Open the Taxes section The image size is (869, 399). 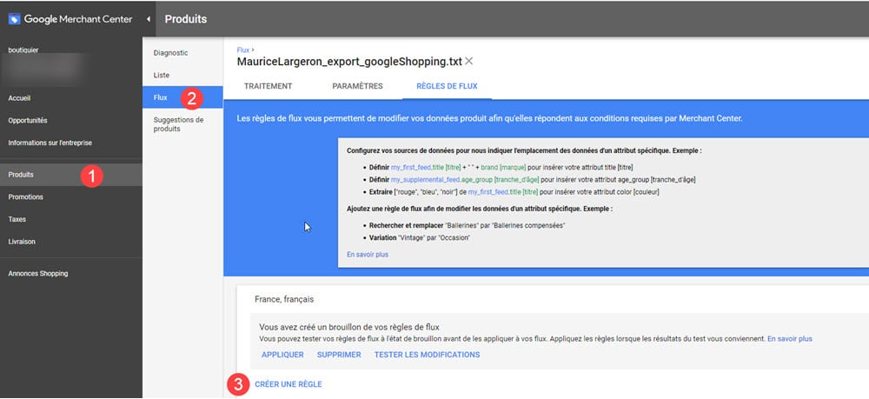[x=17, y=220]
